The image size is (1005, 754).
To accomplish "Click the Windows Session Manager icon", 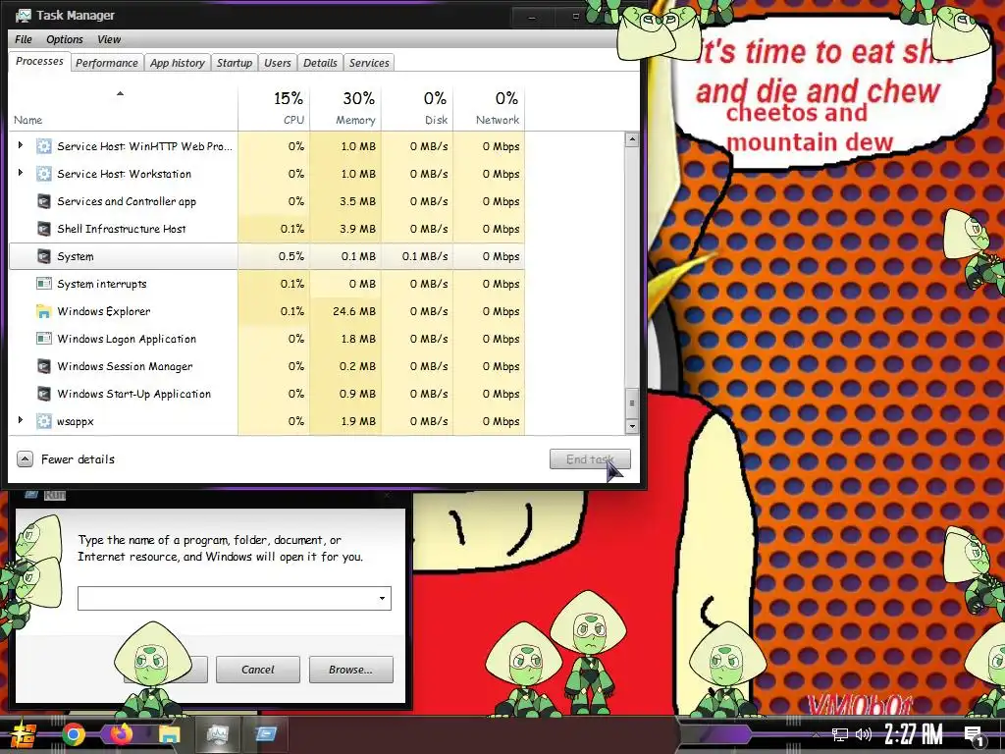I will (x=43, y=366).
